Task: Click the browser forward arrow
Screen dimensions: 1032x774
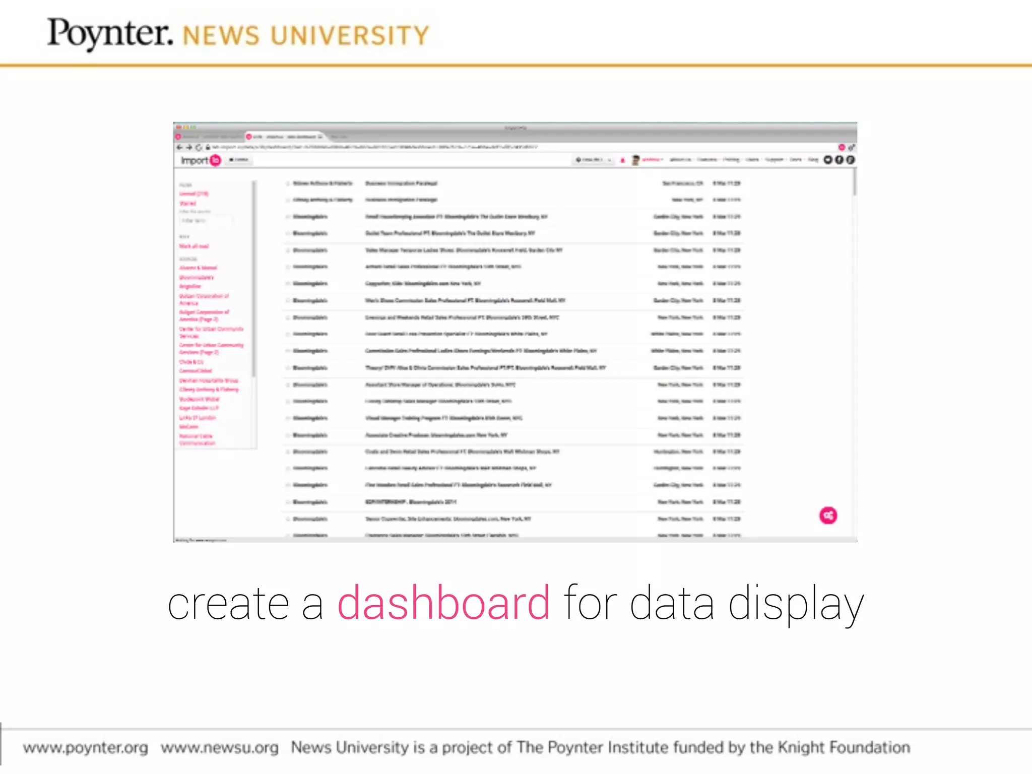Action: [x=189, y=148]
